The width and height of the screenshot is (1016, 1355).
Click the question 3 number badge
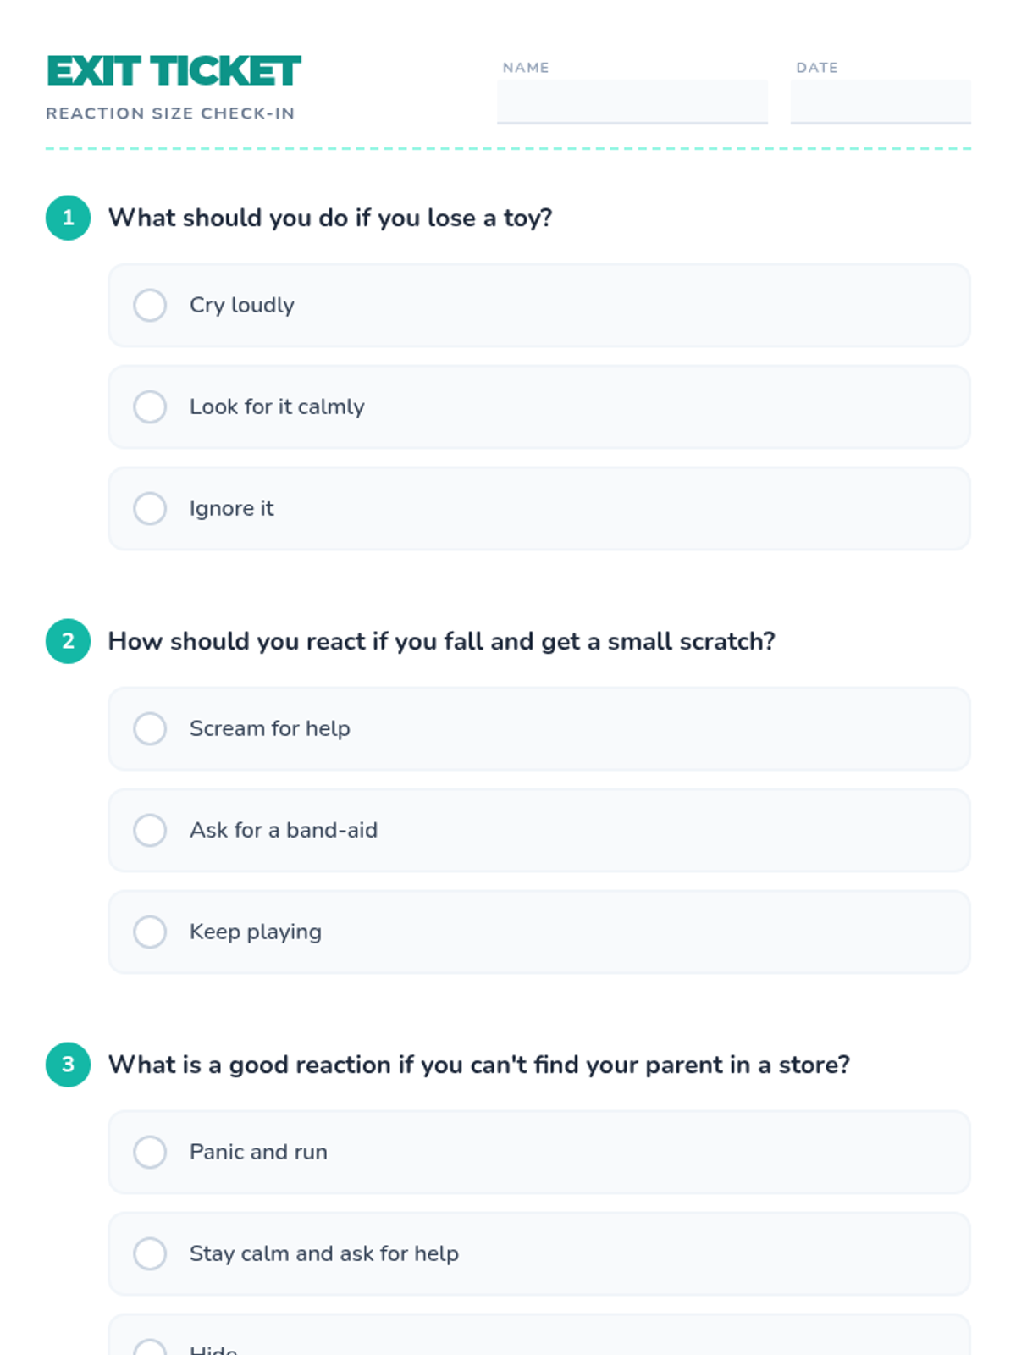click(x=68, y=1065)
